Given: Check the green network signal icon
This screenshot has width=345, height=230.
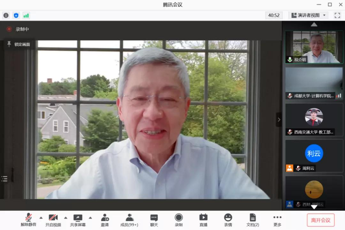Looking at the screenshot, I should [x=26, y=15].
